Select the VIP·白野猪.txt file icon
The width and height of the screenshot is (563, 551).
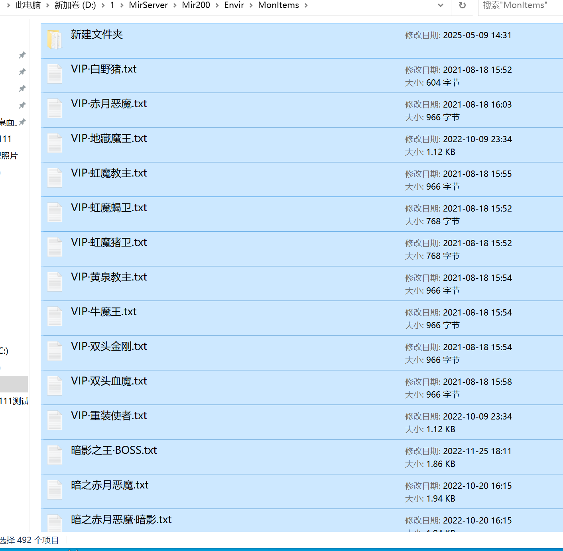click(55, 74)
